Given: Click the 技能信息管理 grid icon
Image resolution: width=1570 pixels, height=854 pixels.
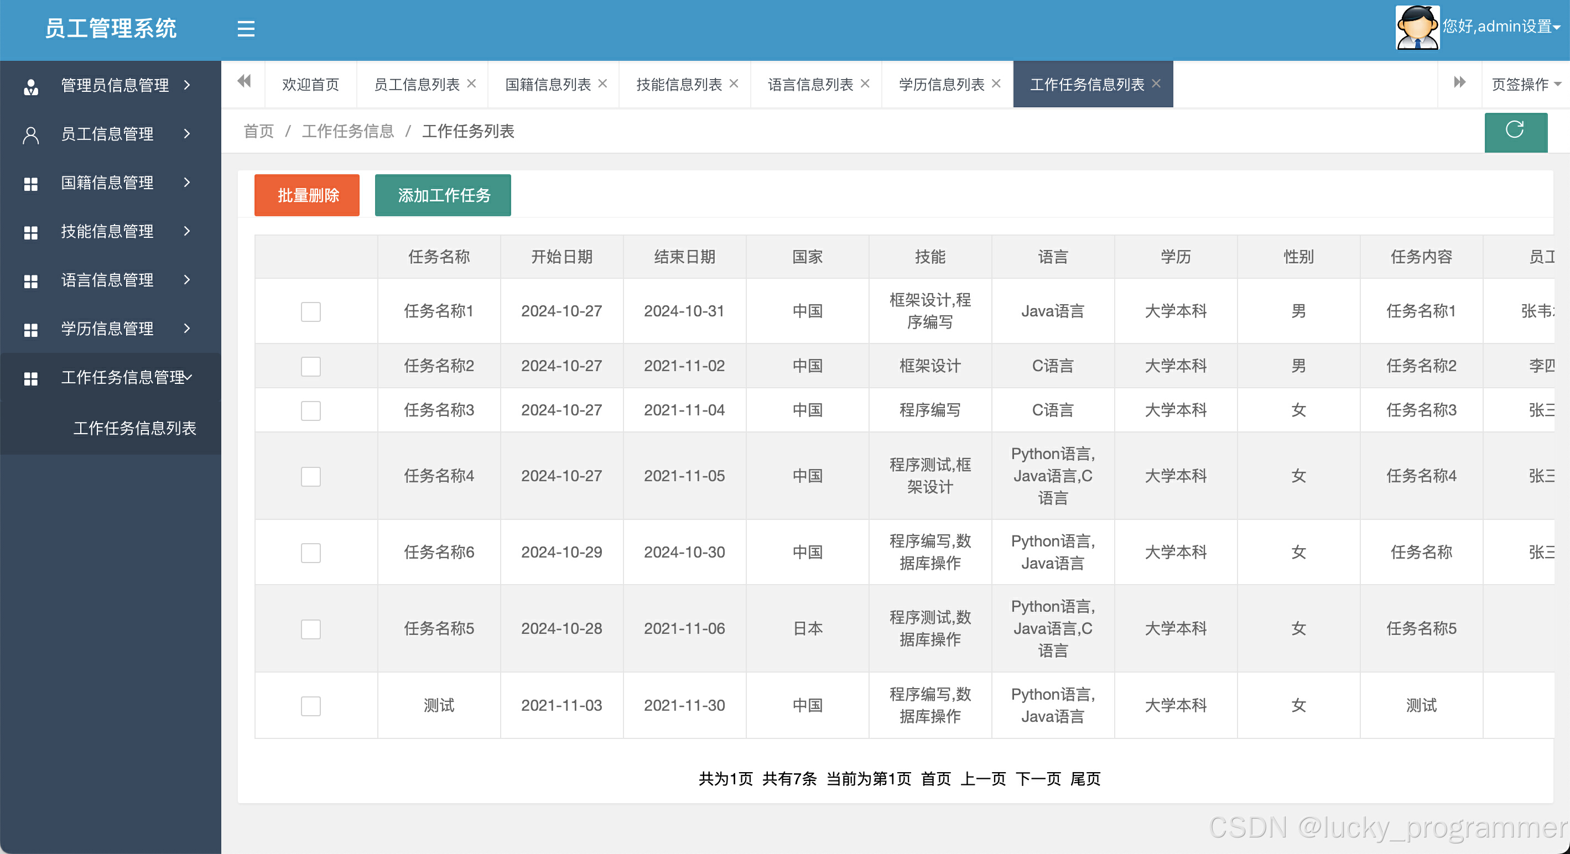Looking at the screenshot, I should pyautogui.click(x=30, y=232).
